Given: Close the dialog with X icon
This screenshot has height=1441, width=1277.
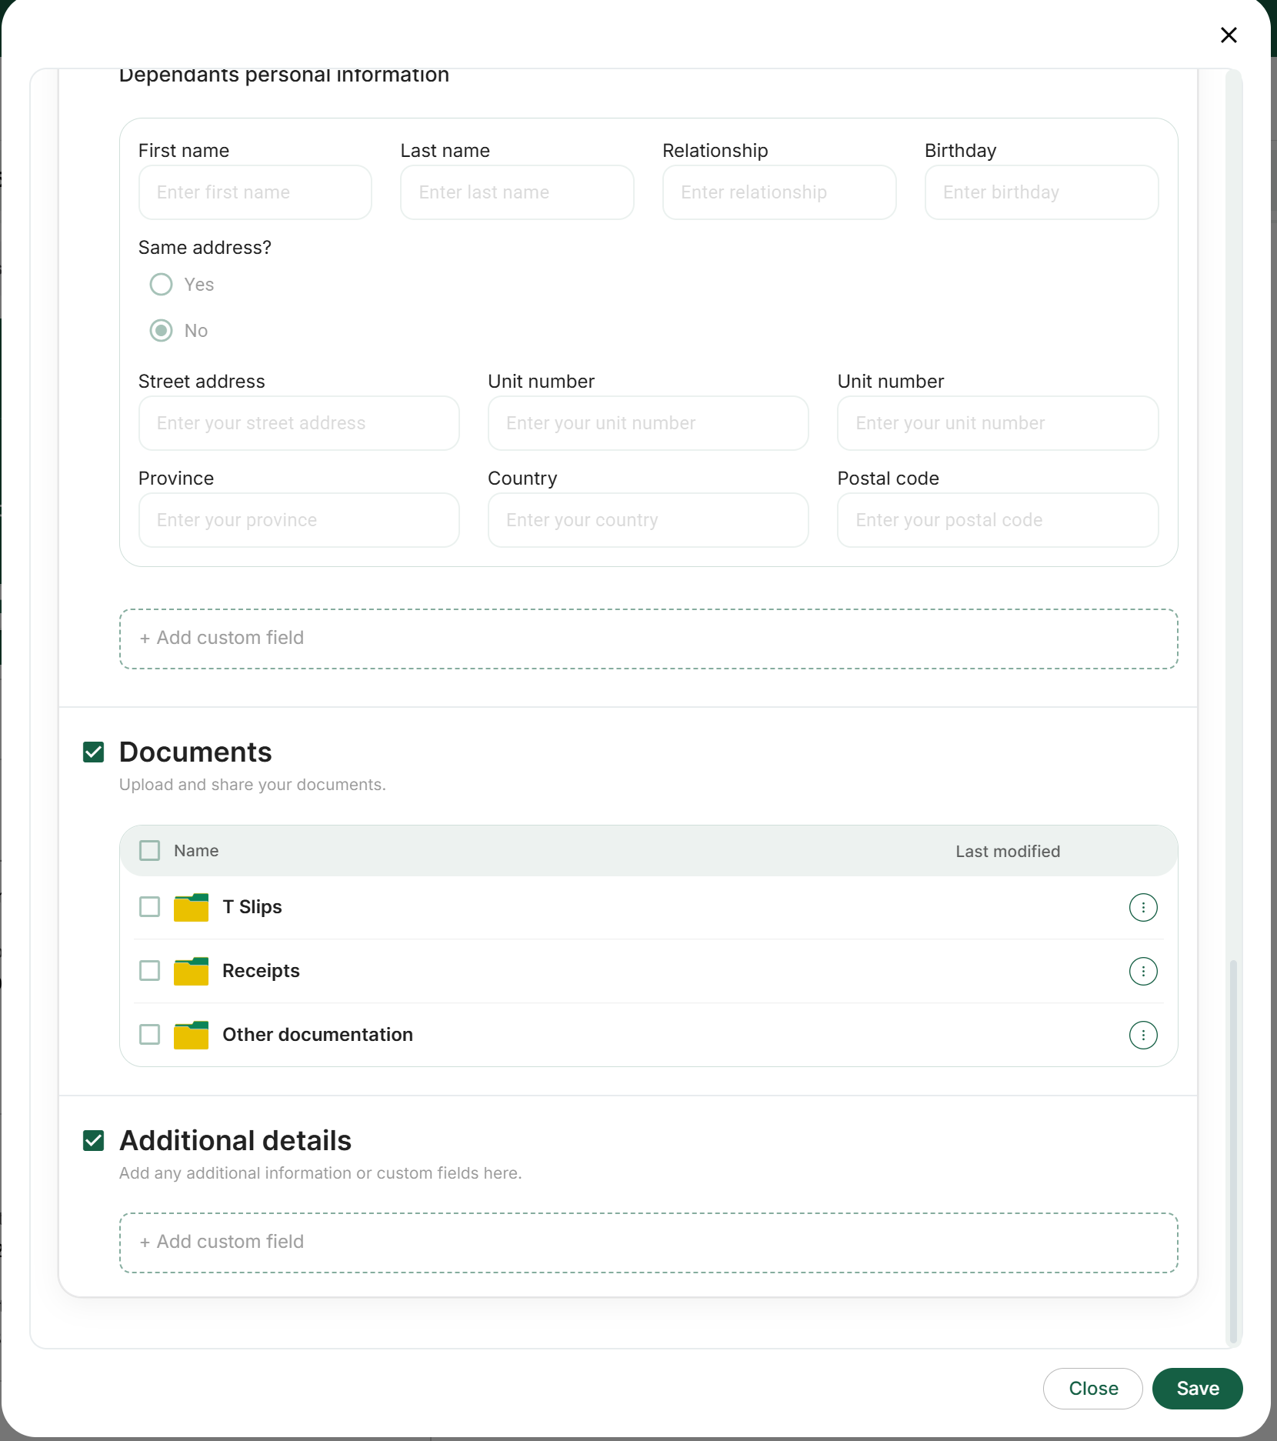Looking at the screenshot, I should point(1229,35).
